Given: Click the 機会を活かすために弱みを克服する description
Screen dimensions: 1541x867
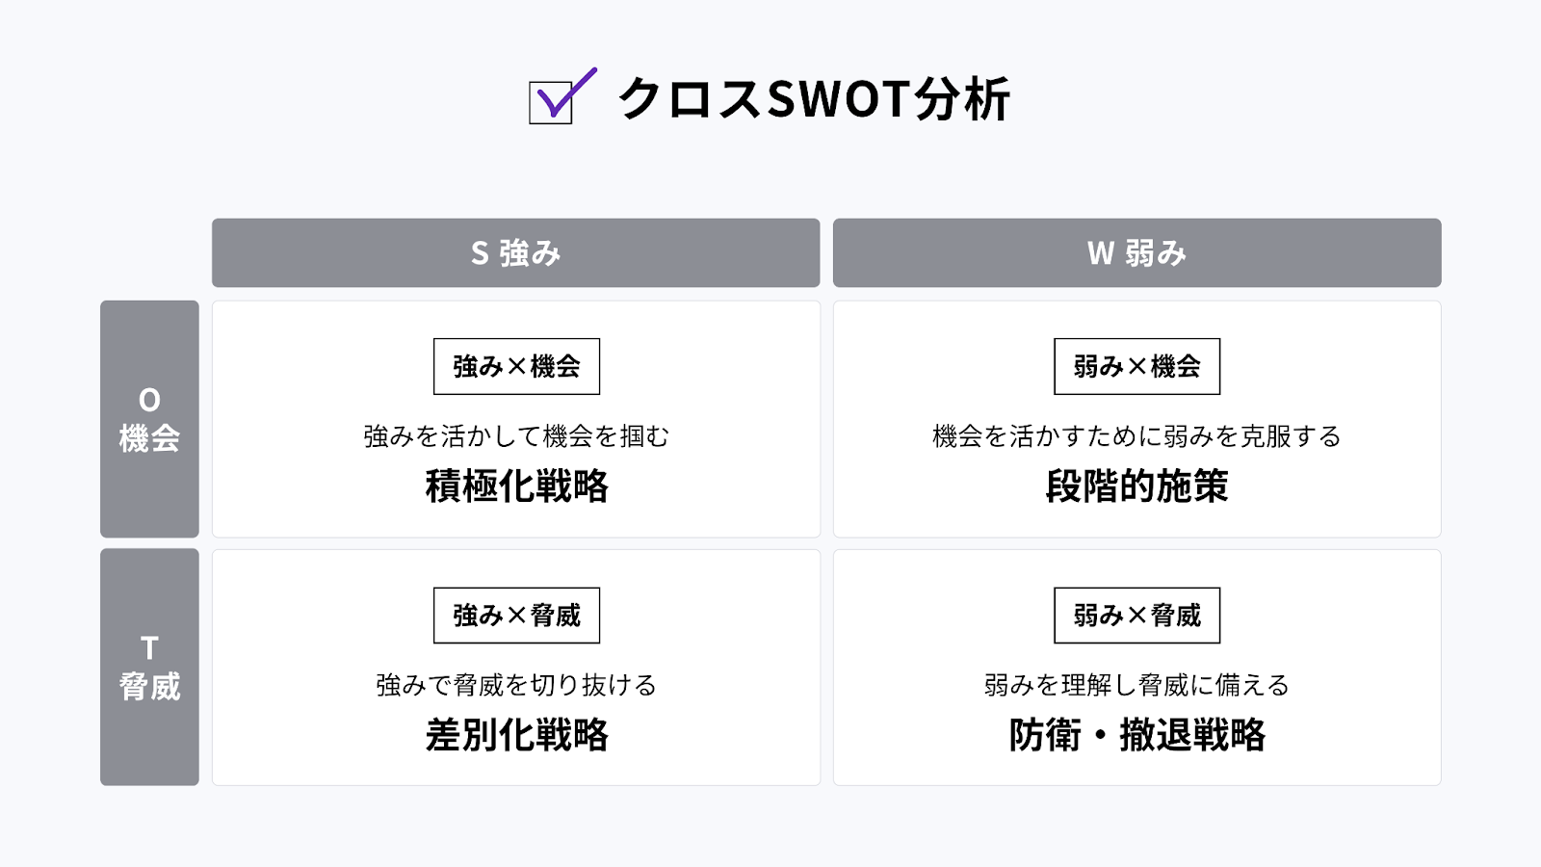Looking at the screenshot, I should tap(1136, 436).
